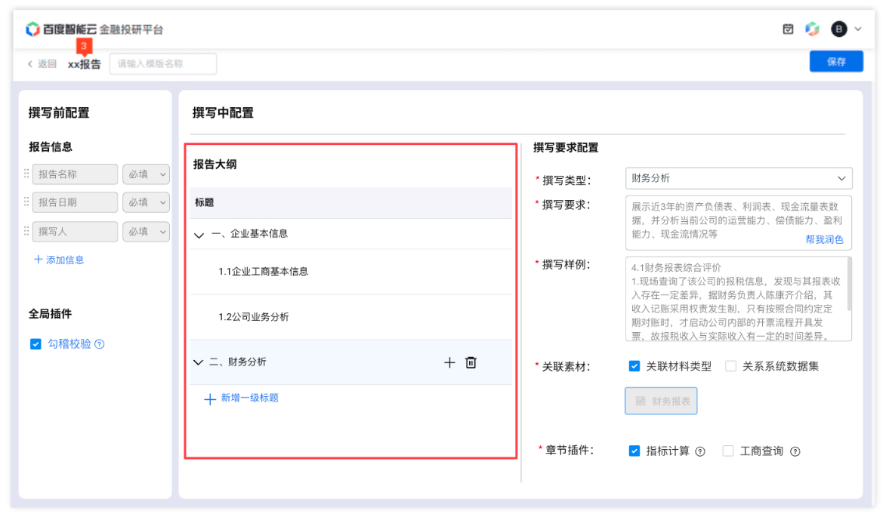
Task: Collapse the 二、财务分析 section
Action: (198, 362)
